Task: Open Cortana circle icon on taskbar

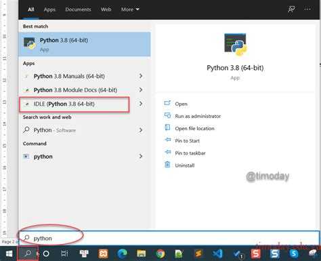Action: click(x=46, y=254)
